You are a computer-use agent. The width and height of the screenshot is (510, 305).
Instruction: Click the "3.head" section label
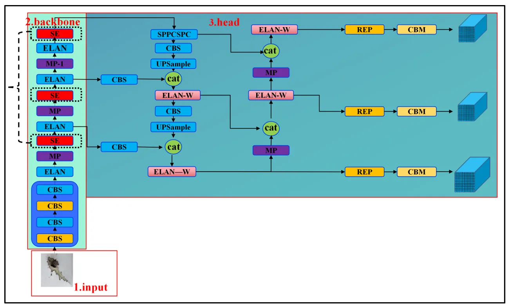(224, 22)
